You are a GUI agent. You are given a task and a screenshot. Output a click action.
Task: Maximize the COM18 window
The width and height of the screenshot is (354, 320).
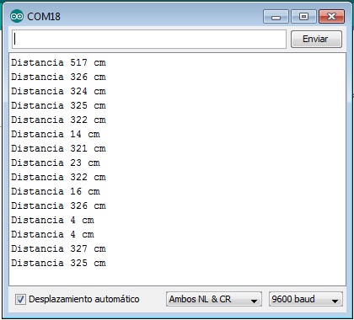pyautogui.click(x=303, y=17)
